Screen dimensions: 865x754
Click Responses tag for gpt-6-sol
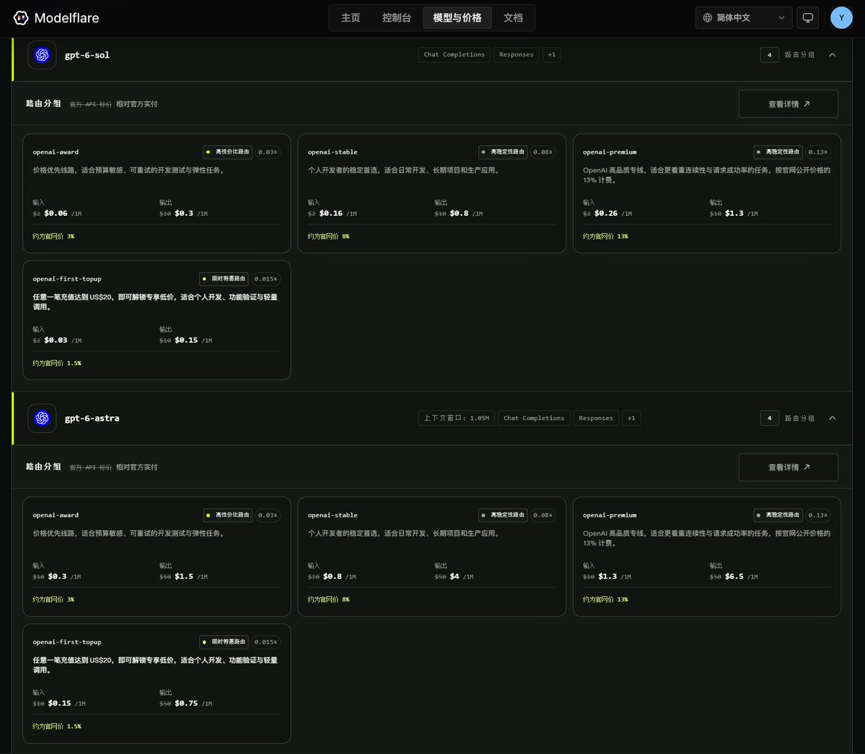tap(517, 55)
